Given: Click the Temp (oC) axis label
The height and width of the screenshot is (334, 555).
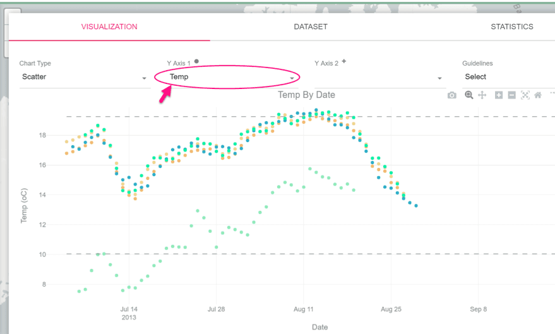Looking at the screenshot, I should 24,206.
